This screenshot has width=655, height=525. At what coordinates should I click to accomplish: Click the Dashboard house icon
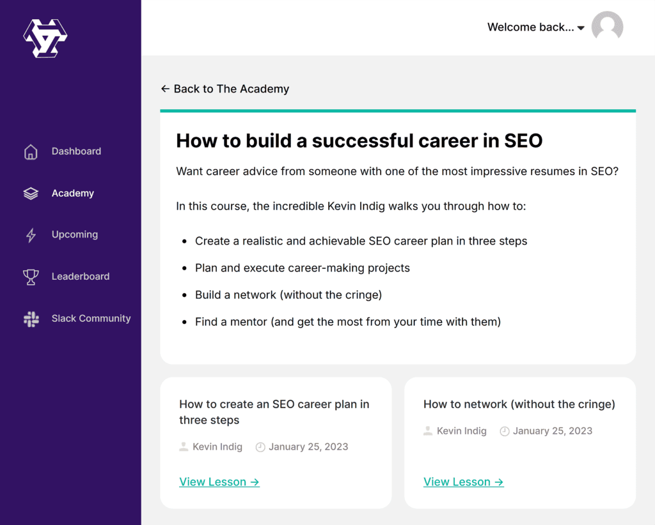[31, 152]
